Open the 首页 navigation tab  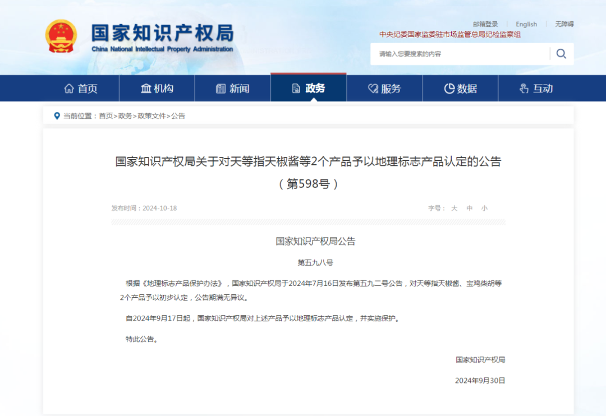(x=81, y=89)
